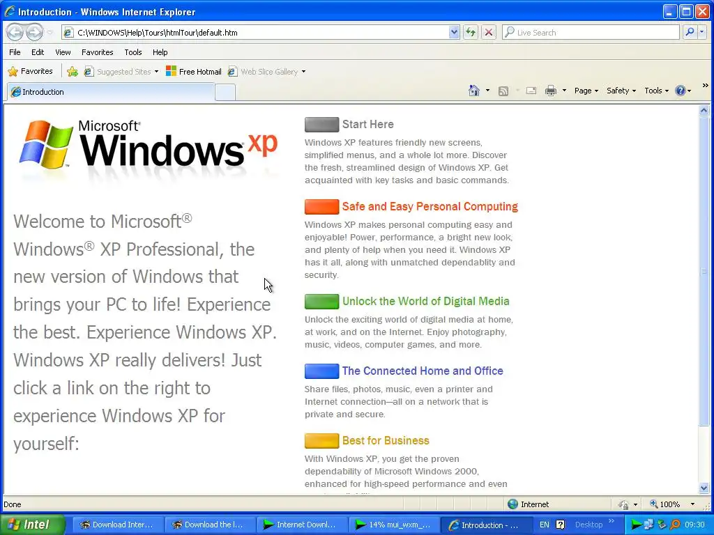Open Unlock the World of Digital Media
714x535 pixels.
(x=426, y=301)
